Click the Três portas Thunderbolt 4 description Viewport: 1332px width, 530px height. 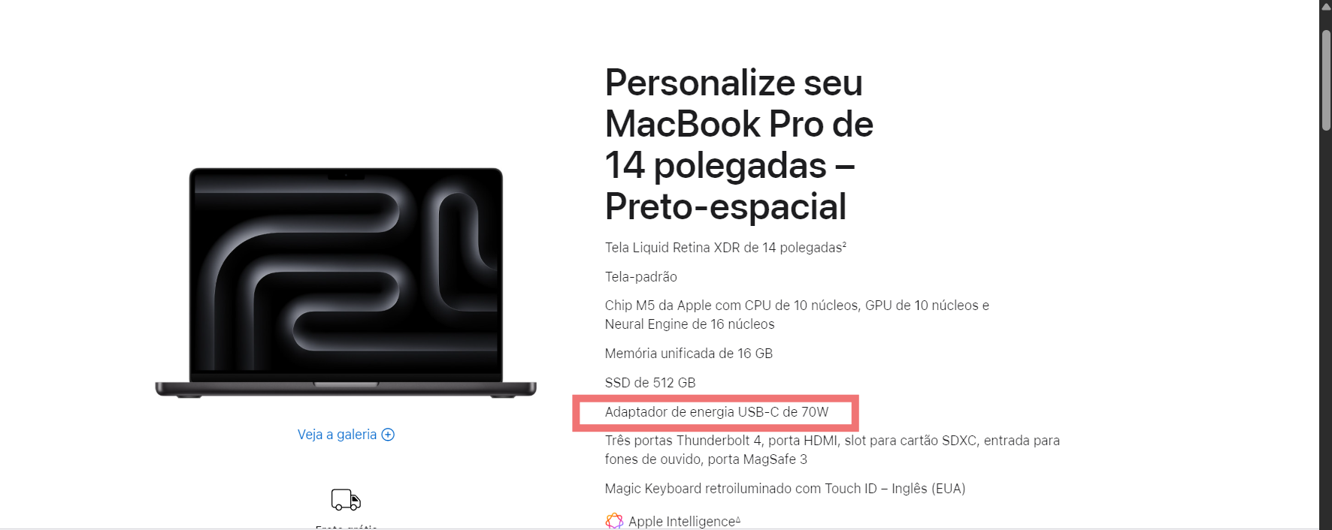point(832,450)
